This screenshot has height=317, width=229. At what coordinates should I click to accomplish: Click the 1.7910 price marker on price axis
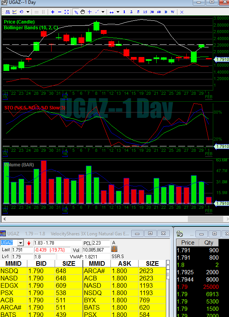pos(221,59)
